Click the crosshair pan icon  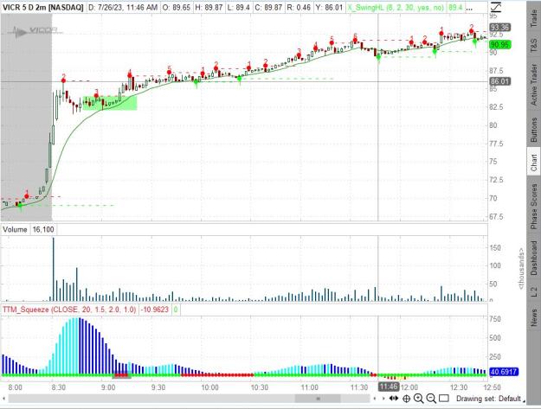click(407, 399)
